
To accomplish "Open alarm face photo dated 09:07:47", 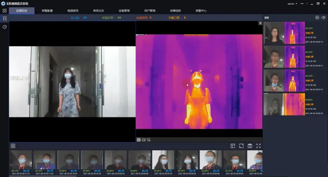I will coord(274,80).
